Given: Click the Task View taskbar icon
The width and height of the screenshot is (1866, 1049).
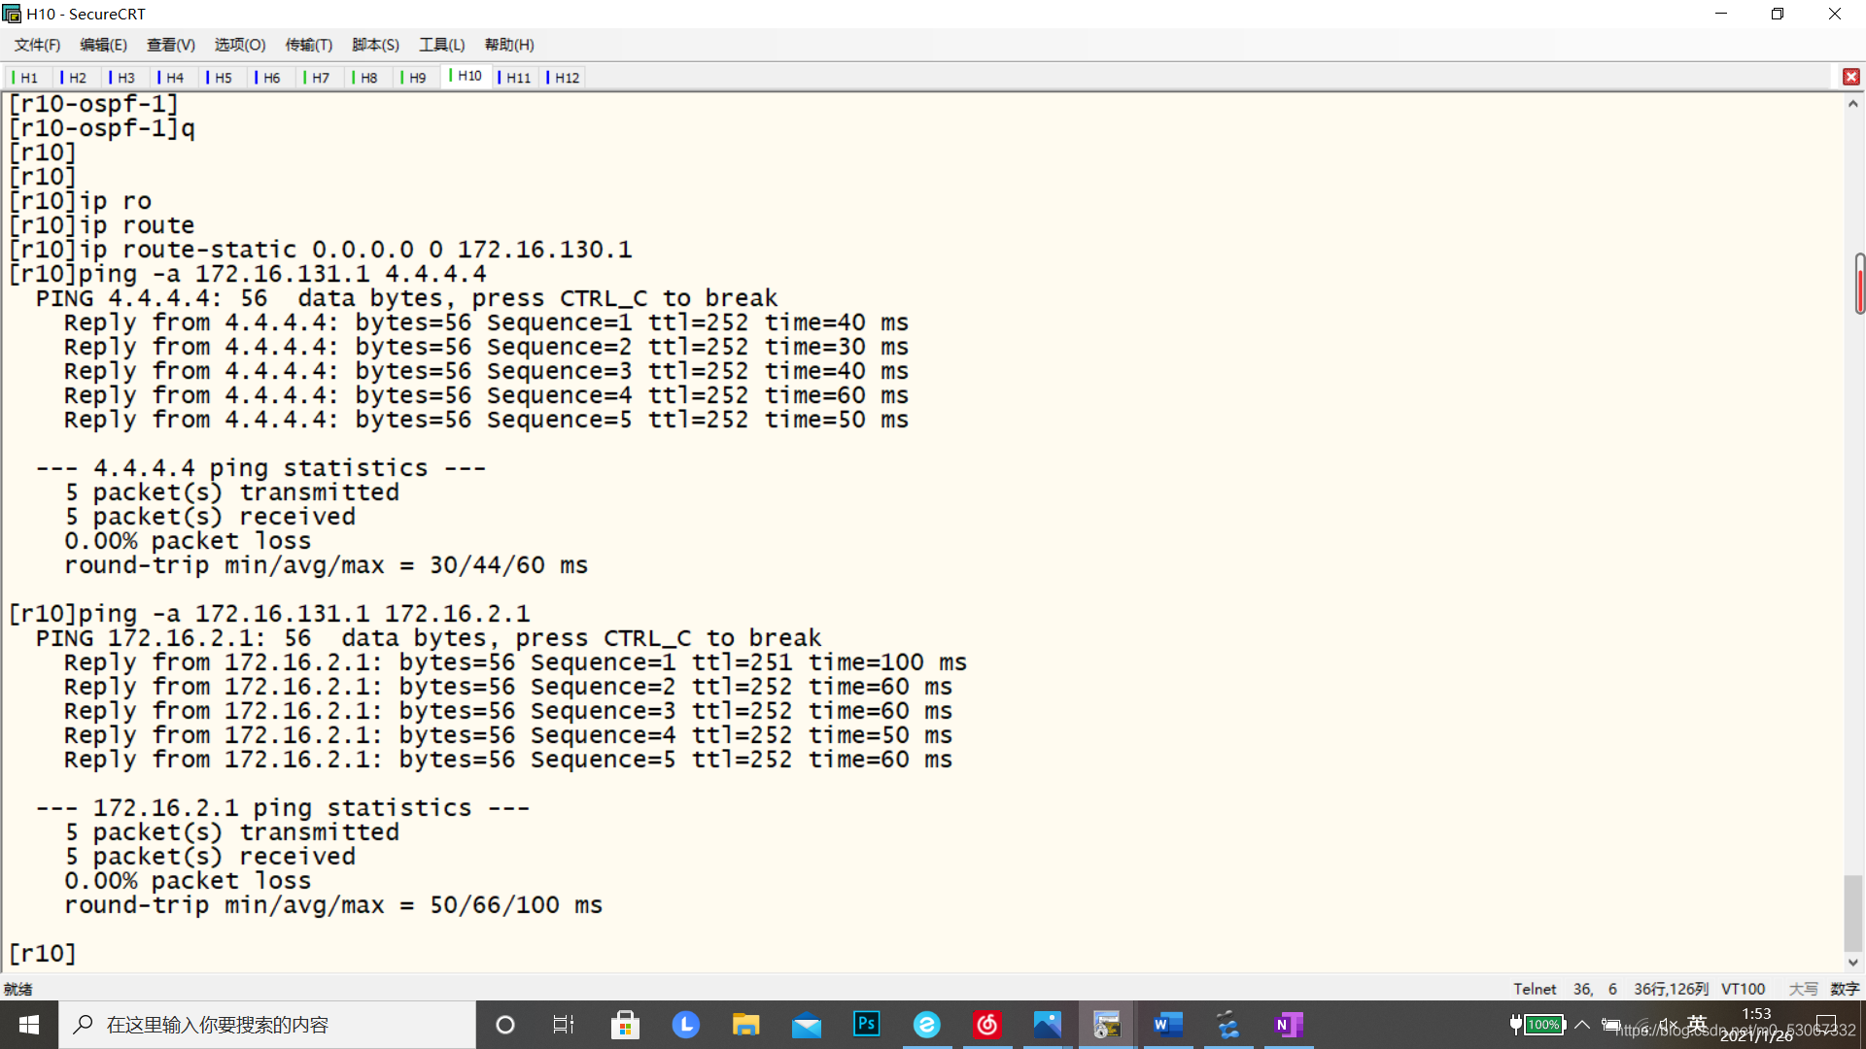Looking at the screenshot, I should click(564, 1025).
